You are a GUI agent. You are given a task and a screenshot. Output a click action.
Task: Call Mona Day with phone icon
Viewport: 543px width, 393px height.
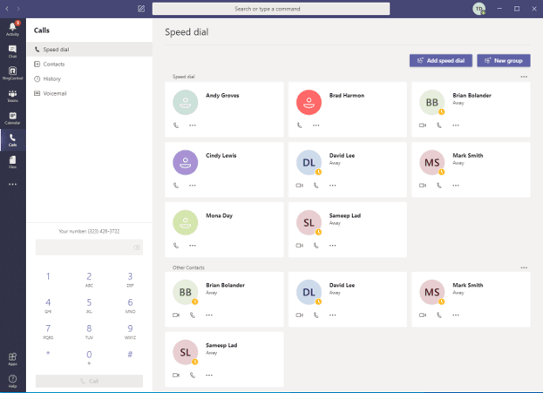pyautogui.click(x=176, y=246)
